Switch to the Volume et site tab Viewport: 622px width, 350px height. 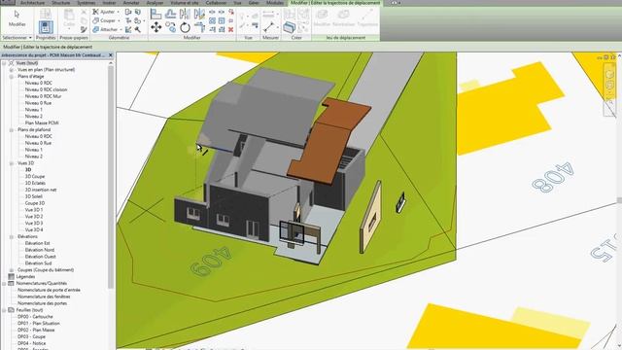tap(185, 3)
